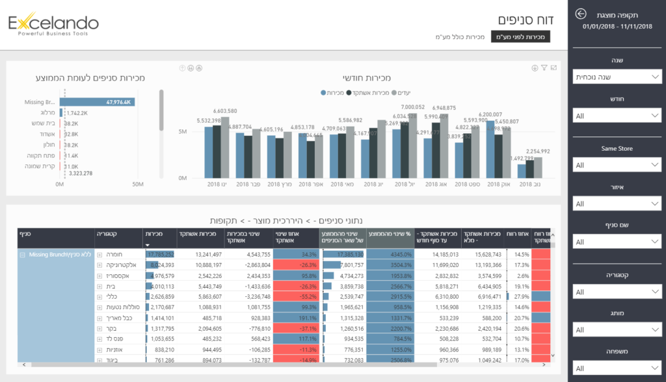Viewport: 666px width, 382px height.
Task: Open the Same Store filter dropdown
Action: tap(617, 165)
